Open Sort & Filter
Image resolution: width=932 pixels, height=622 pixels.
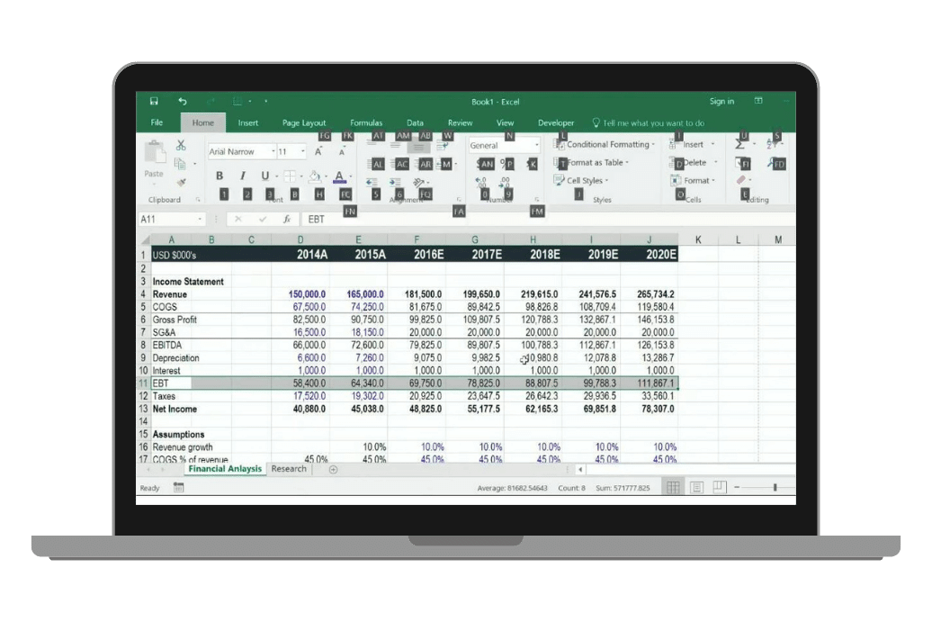[x=770, y=141]
